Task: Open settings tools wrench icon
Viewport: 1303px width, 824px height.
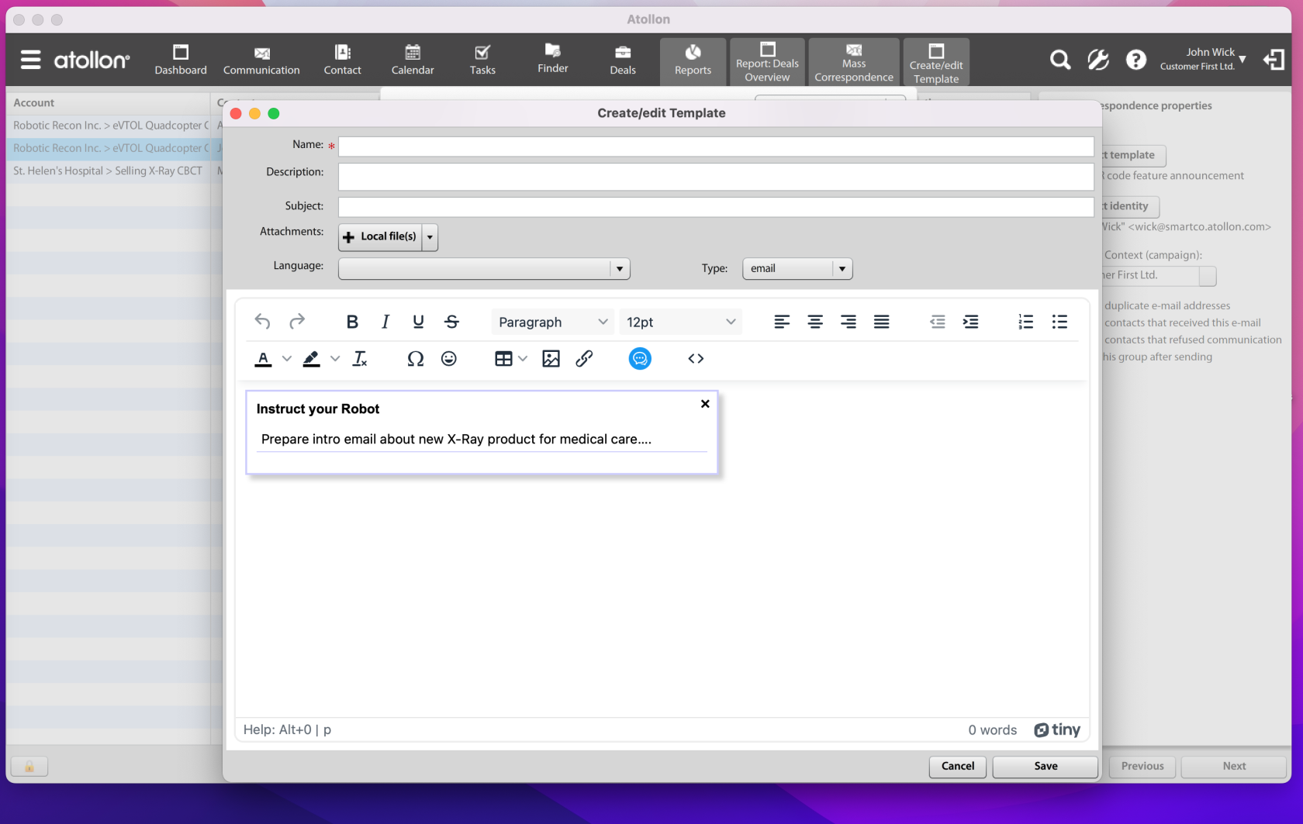Action: [1098, 60]
